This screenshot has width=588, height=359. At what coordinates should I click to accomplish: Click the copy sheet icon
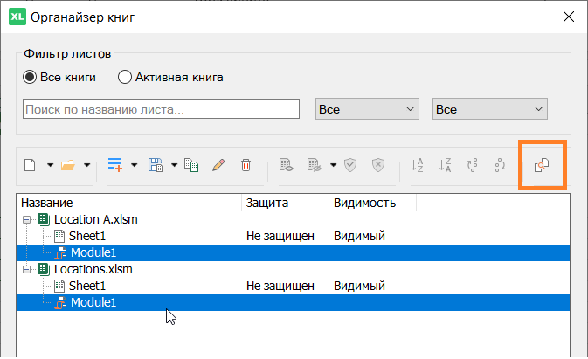pos(191,165)
